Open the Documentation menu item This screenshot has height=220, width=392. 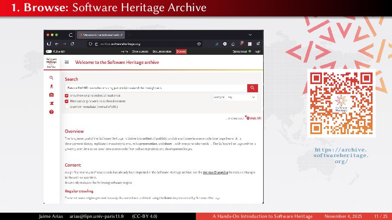tap(162, 51)
